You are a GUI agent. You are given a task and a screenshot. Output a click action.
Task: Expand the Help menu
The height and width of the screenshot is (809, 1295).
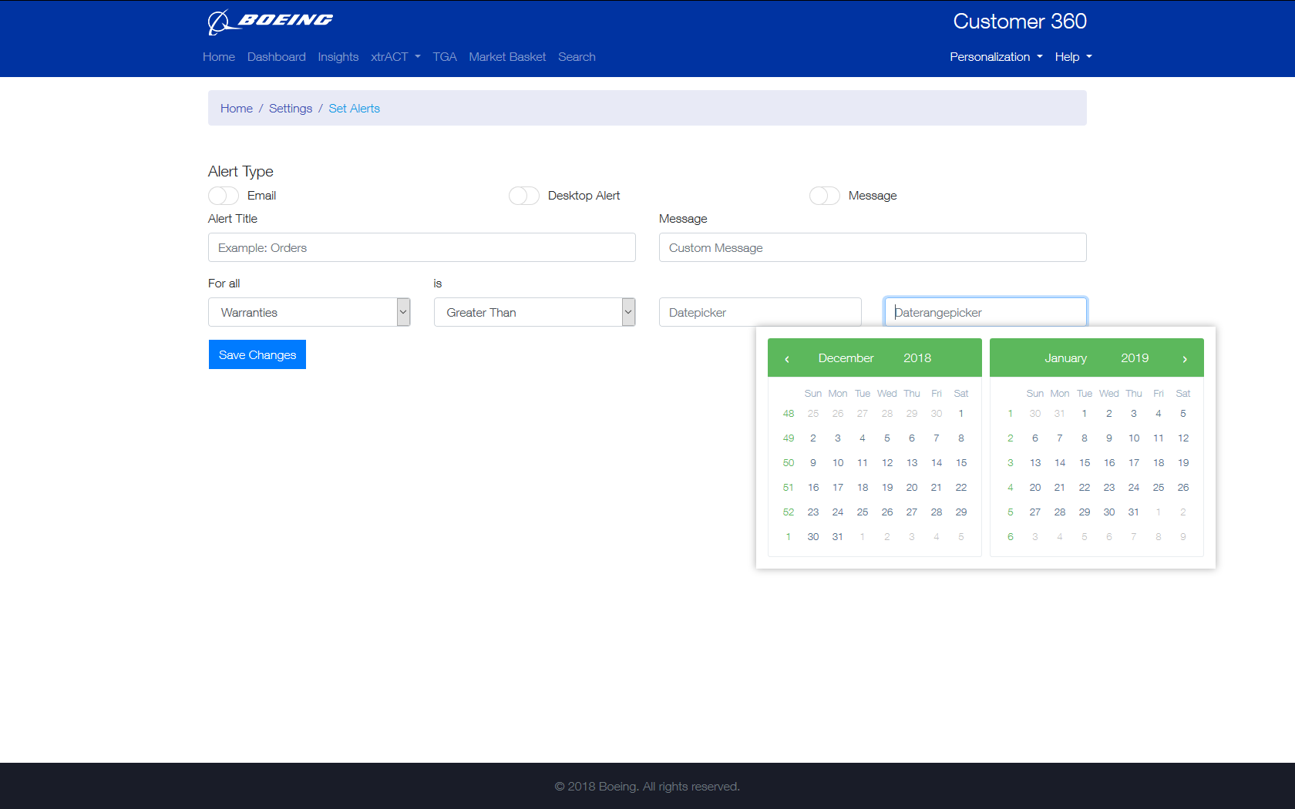coord(1074,57)
